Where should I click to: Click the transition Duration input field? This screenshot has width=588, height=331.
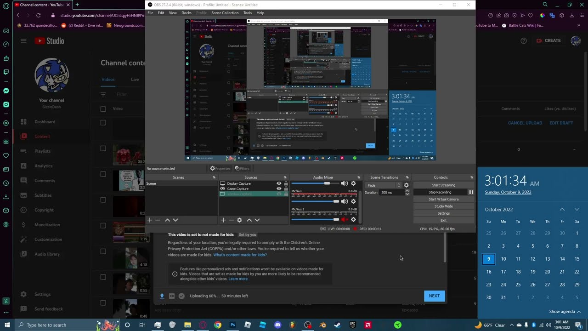pyautogui.click(x=391, y=193)
